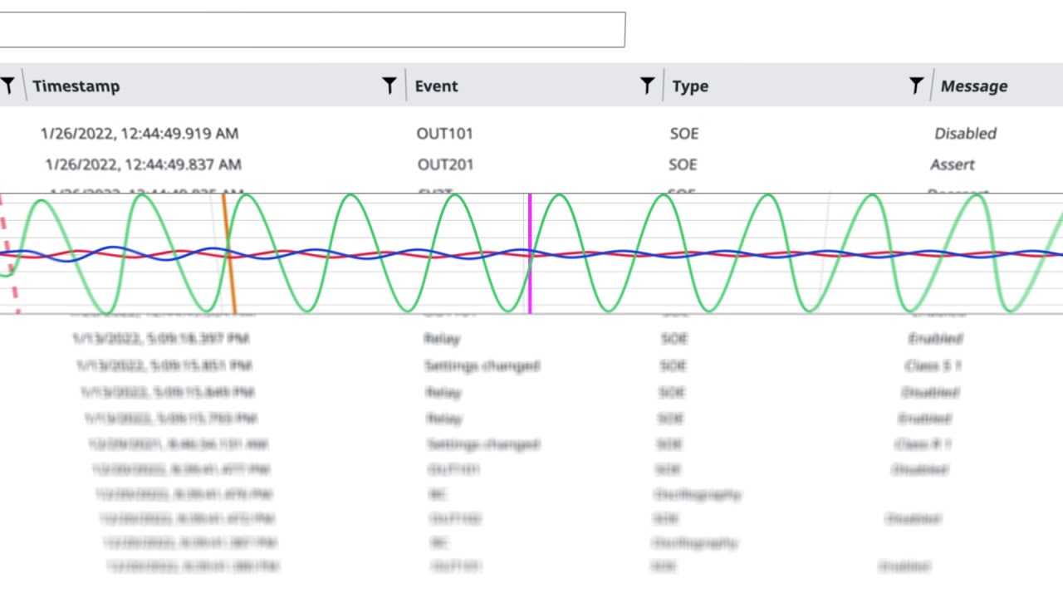This screenshot has width=1063, height=598.
Task: Open the filter icon before Type column
Action: pos(647,86)
